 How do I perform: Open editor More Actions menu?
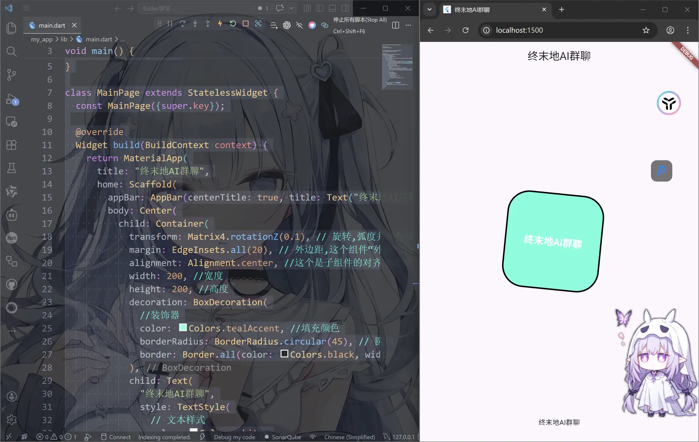408,25
